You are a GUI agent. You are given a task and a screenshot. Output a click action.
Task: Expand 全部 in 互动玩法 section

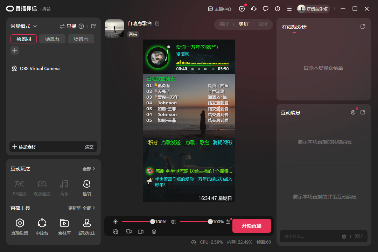(89, 169)
